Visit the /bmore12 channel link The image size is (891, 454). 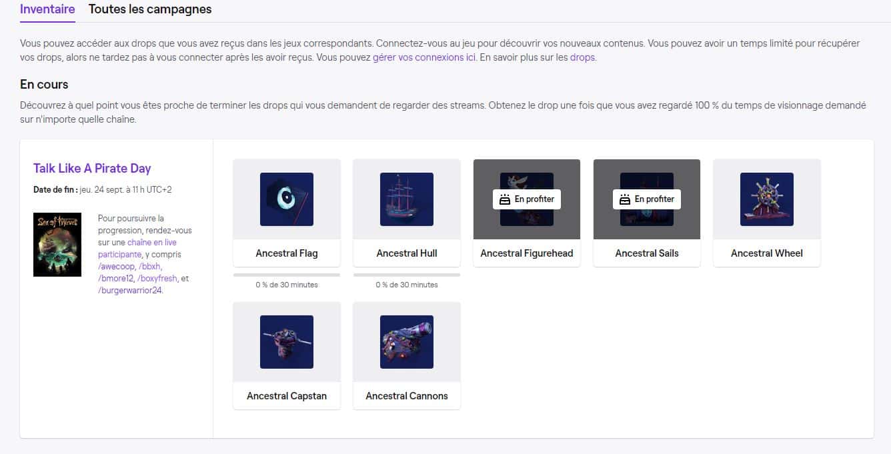tap(115, 279)
